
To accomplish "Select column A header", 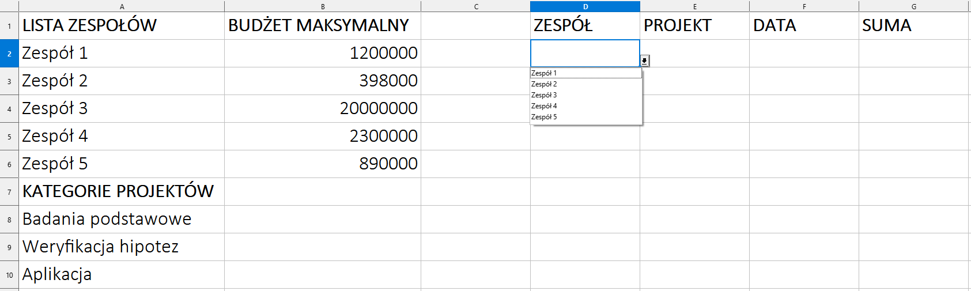I will pyautogui.click(x=122, y=6).
